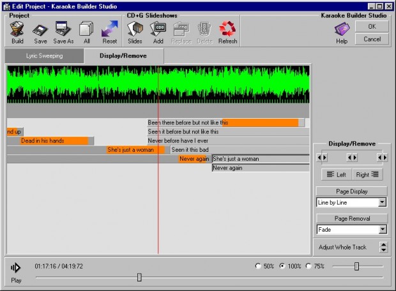The image size is (396, 291).
Task: Click orange 'Dead in his hands' block
Action: point(54,140)
